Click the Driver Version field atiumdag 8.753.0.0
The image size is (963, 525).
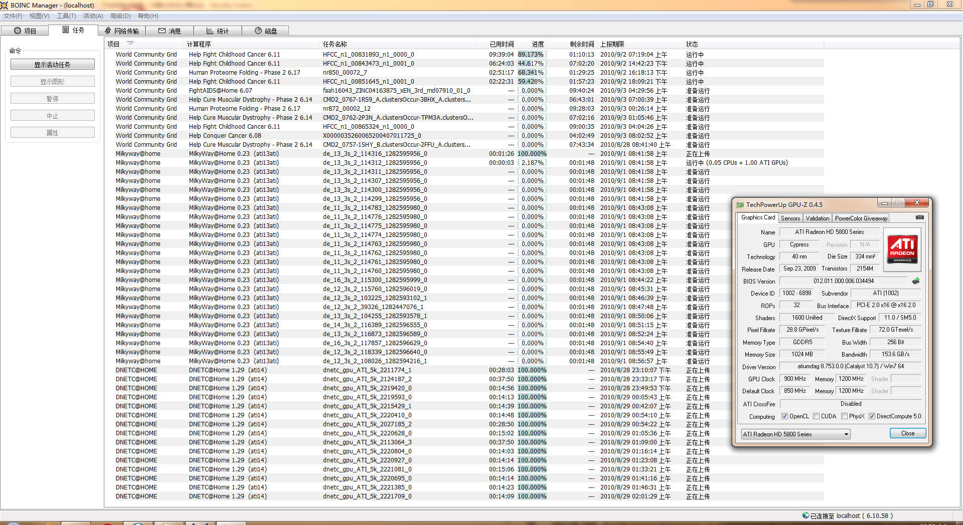(x=851, y=366)
